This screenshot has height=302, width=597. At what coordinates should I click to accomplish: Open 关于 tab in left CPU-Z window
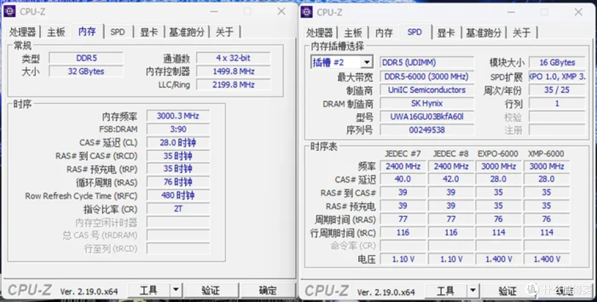224,32
